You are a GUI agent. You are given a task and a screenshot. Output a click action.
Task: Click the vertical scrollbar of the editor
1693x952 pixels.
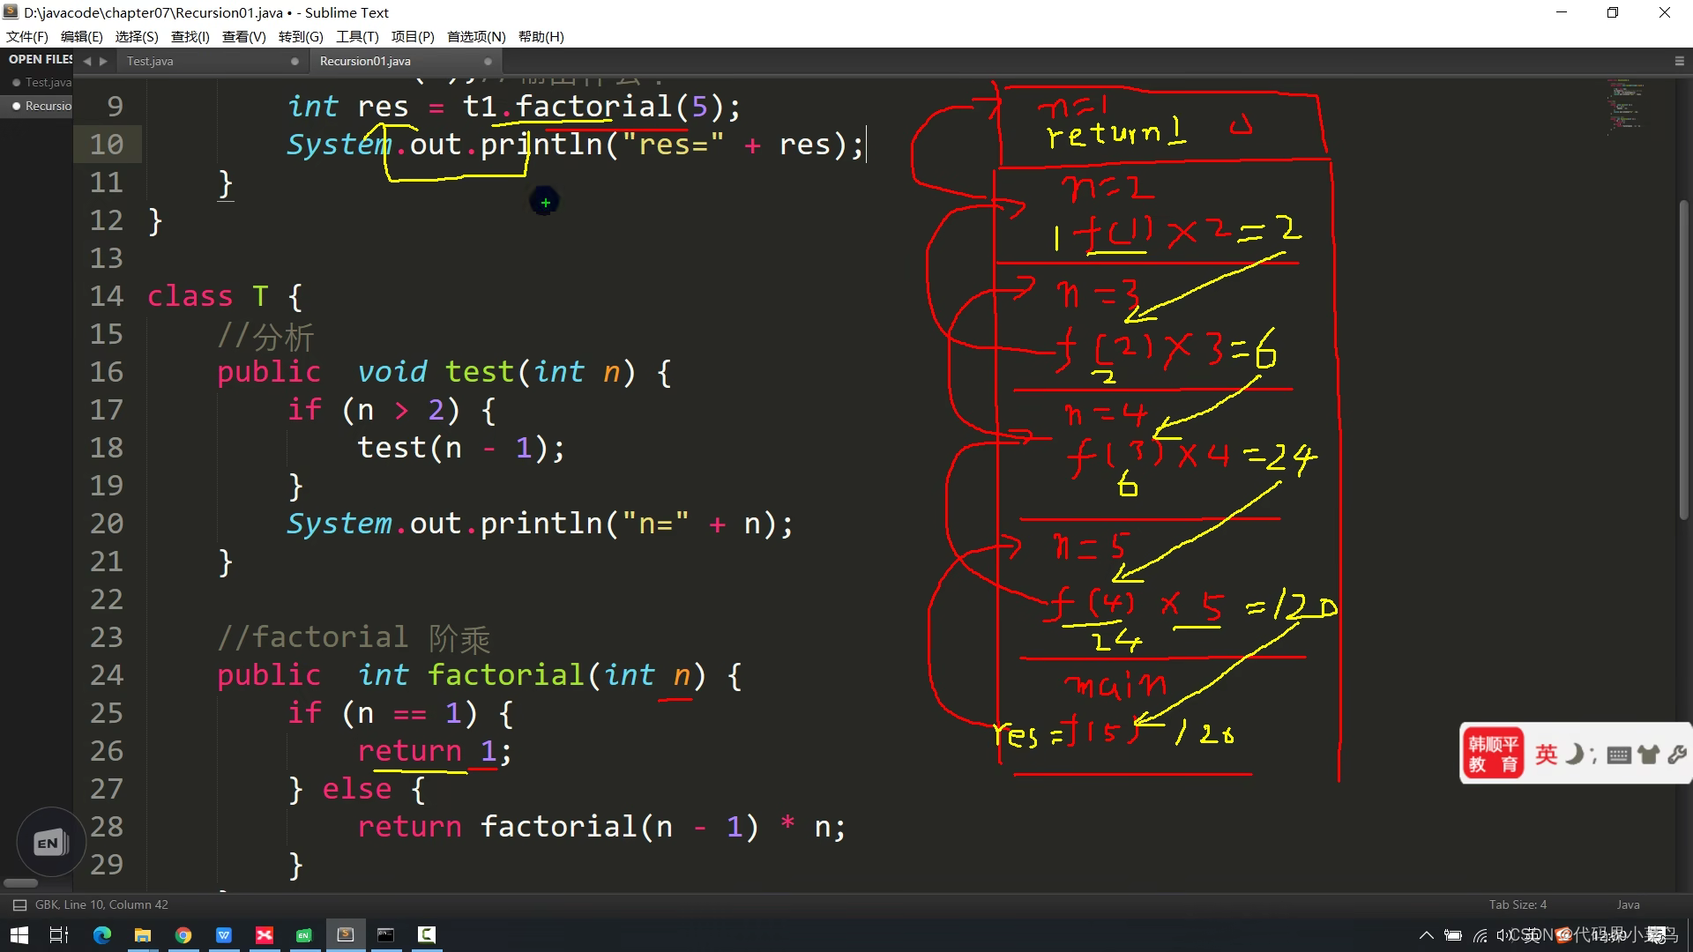coord(1683,361)
